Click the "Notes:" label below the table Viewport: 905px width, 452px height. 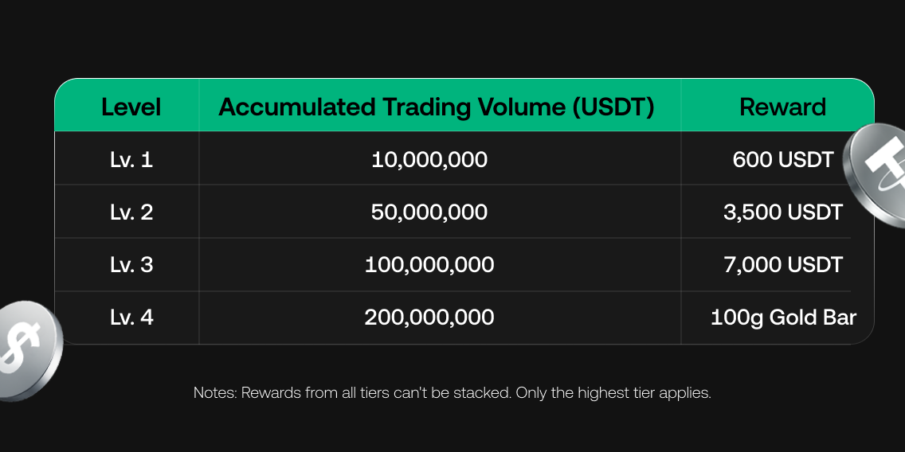point(215,393)
